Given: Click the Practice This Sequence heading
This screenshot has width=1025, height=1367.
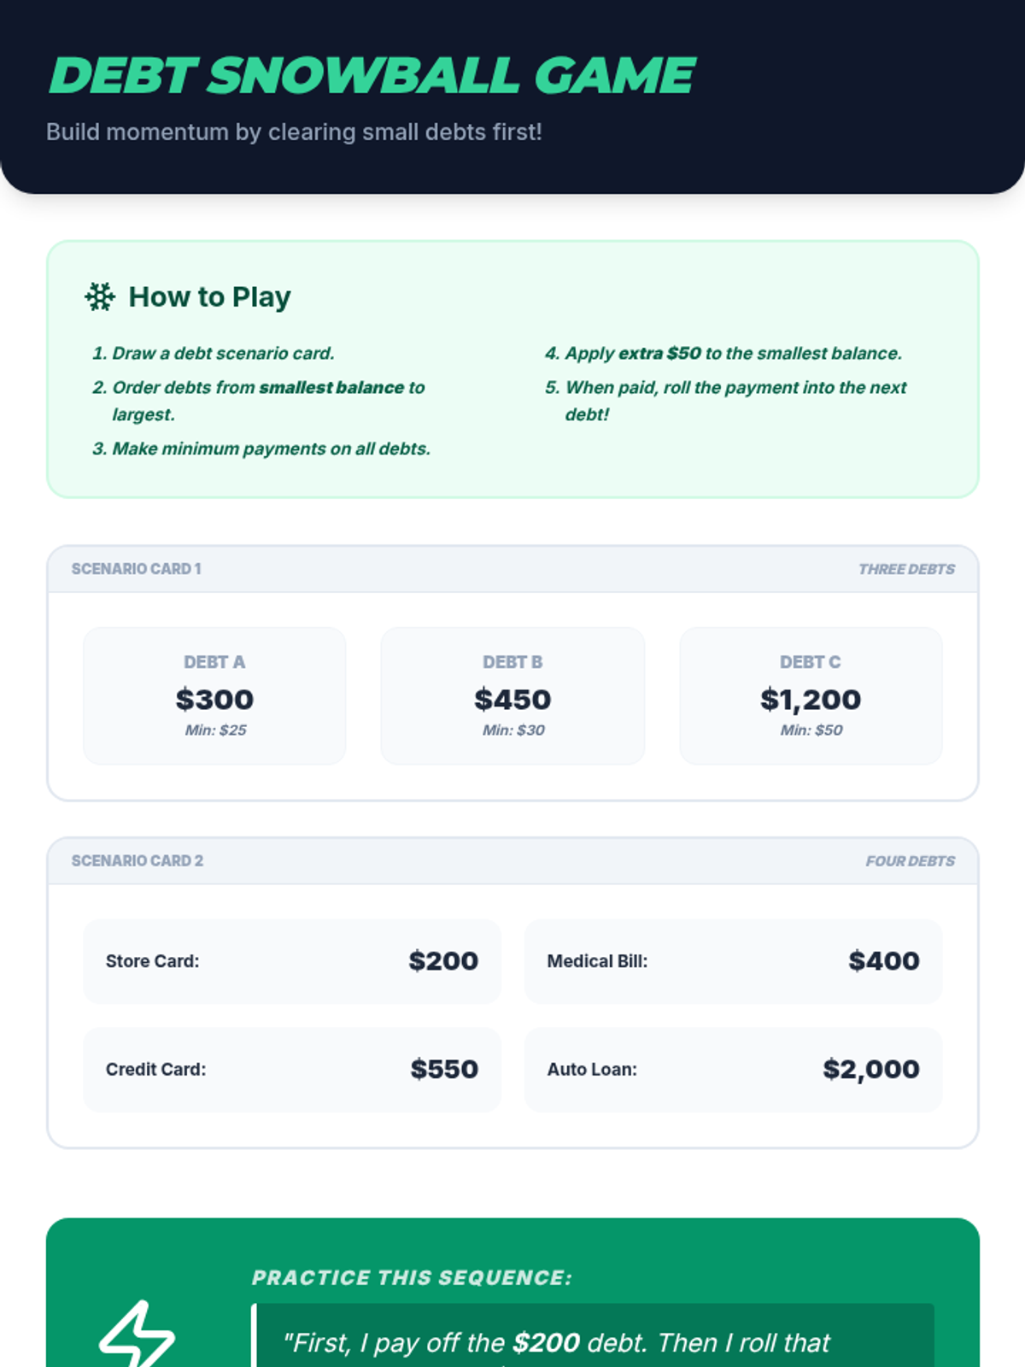Looking at the screenshot, I should tap(412, 1277).
